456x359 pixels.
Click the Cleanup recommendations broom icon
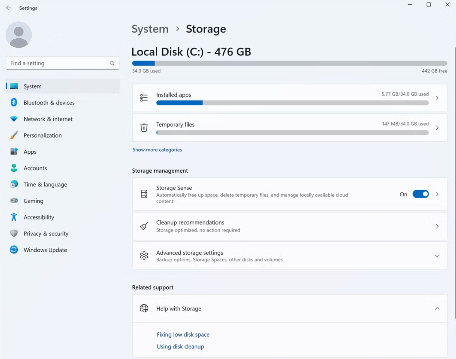(x=144, y=226)
